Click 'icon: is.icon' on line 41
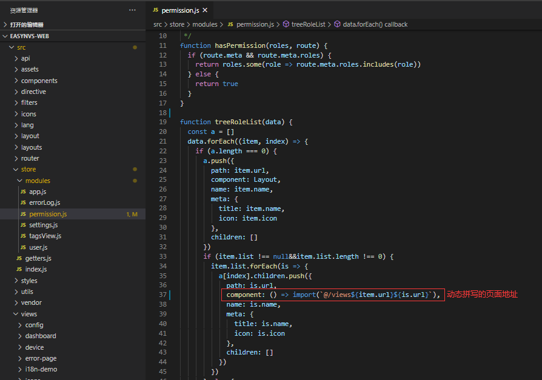542x380 pixels. click(259, 333)
